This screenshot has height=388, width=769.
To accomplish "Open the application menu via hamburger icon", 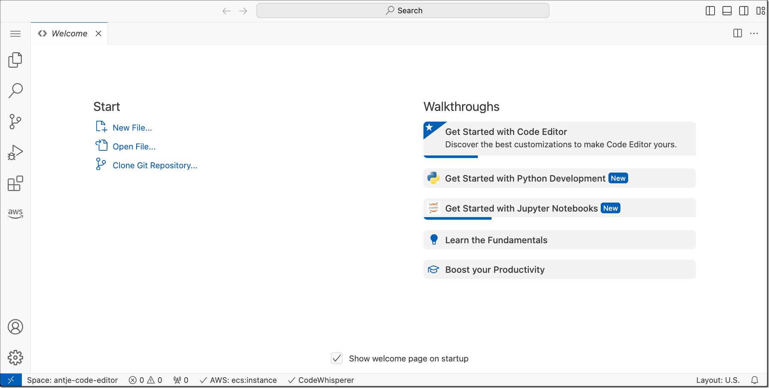I will click(15, 33).
